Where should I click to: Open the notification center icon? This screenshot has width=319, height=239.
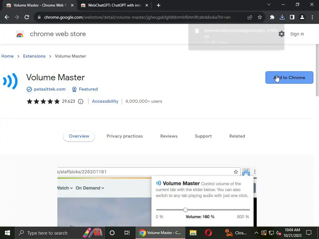click(309, 233)
